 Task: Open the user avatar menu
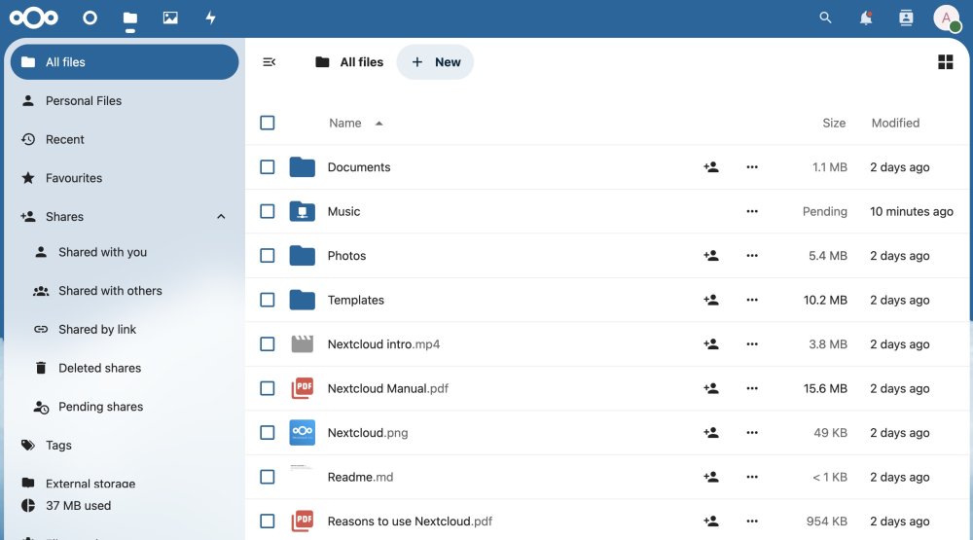coord(947,18)
